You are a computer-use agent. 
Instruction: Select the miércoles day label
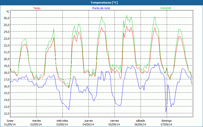[62, 121]
